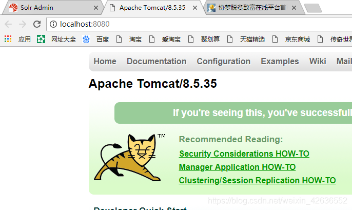Open the 京东商城 bookmark
Image resolution: width=352 pixels, height=210 pixels.
pos(291,40)
